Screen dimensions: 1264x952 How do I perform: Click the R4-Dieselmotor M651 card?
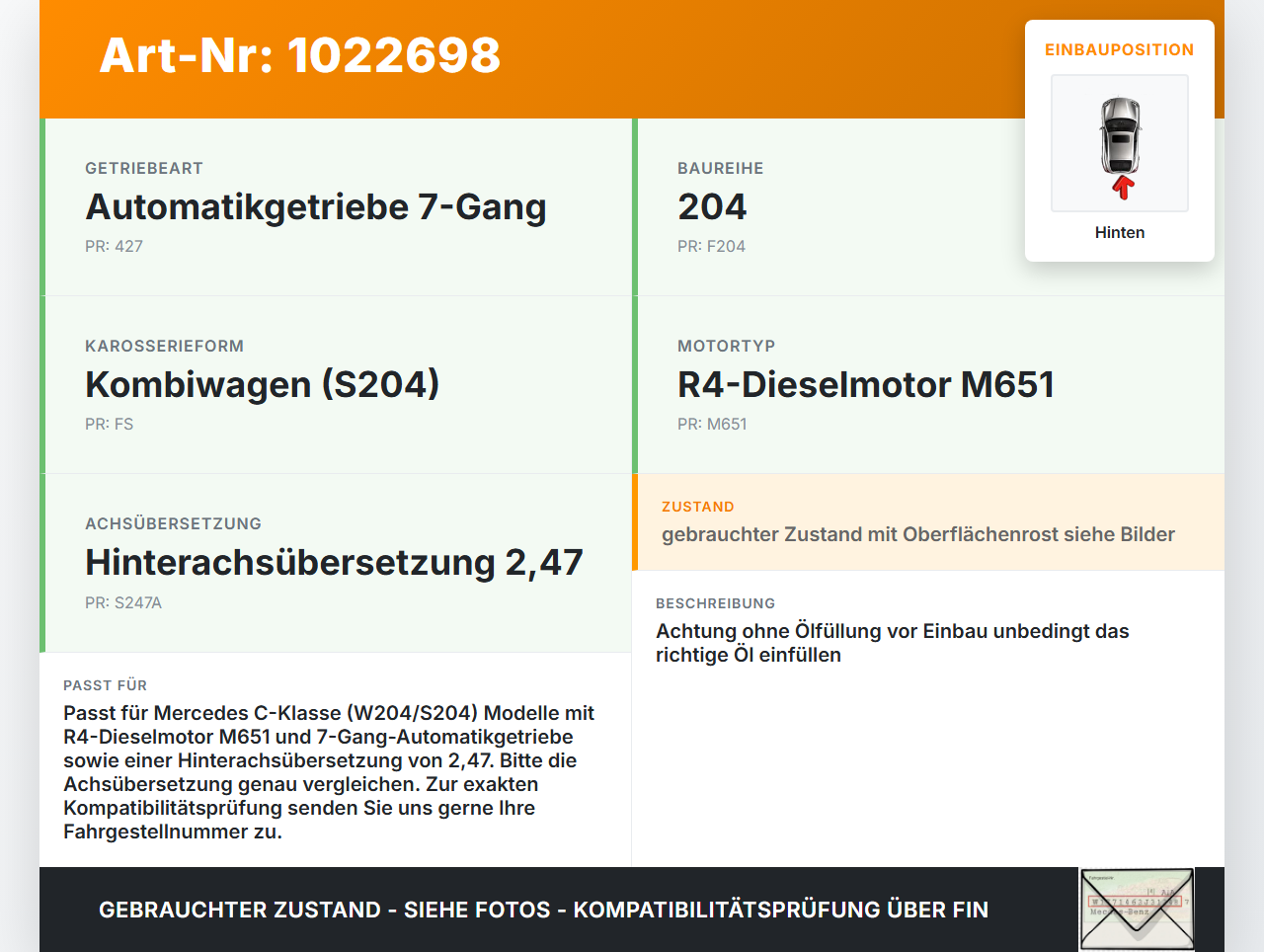[x=865, y=384]
